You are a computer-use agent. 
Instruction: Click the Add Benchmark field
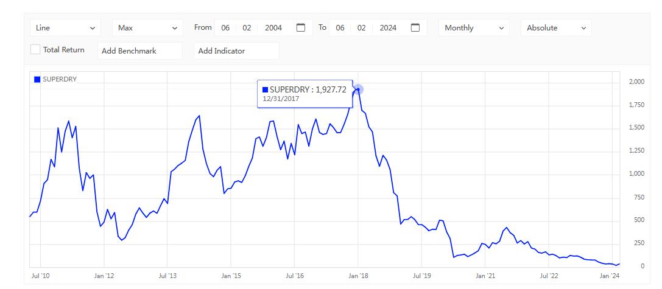click(x=139, y=51)
